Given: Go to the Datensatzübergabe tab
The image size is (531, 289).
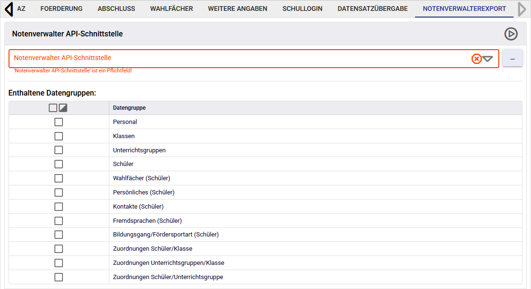Looking at the screenshot, I should click(x=372, y=9).
